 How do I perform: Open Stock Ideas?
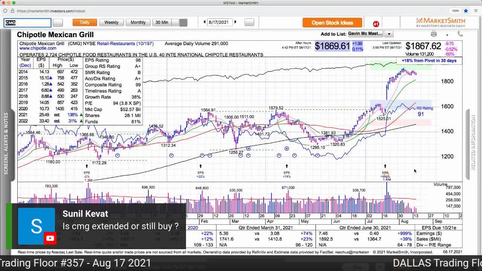pyautogui.click(x=332, y=23)
